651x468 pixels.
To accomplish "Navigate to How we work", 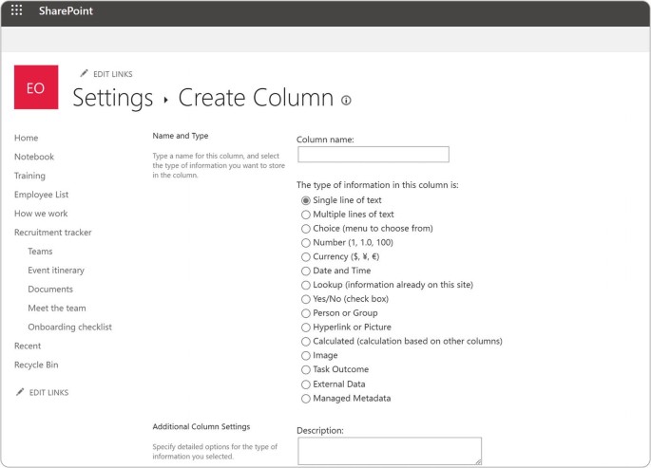I will pos(41,214).
